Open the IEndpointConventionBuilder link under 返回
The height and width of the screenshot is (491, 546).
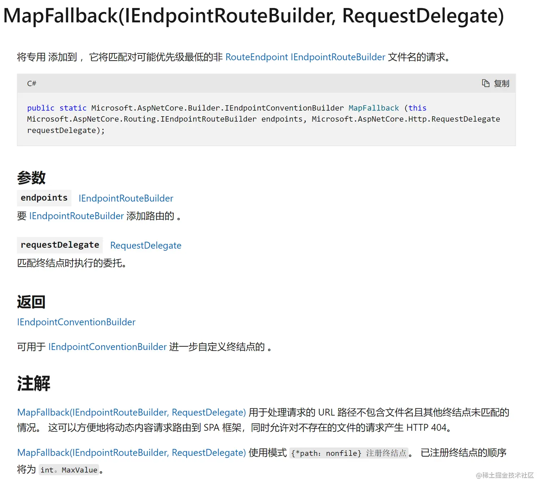tap(76, 322)
